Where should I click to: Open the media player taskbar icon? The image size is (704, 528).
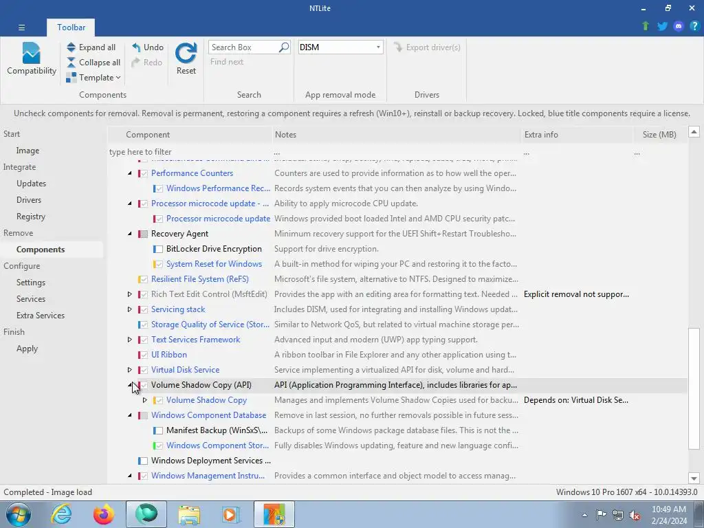(231, 514)
